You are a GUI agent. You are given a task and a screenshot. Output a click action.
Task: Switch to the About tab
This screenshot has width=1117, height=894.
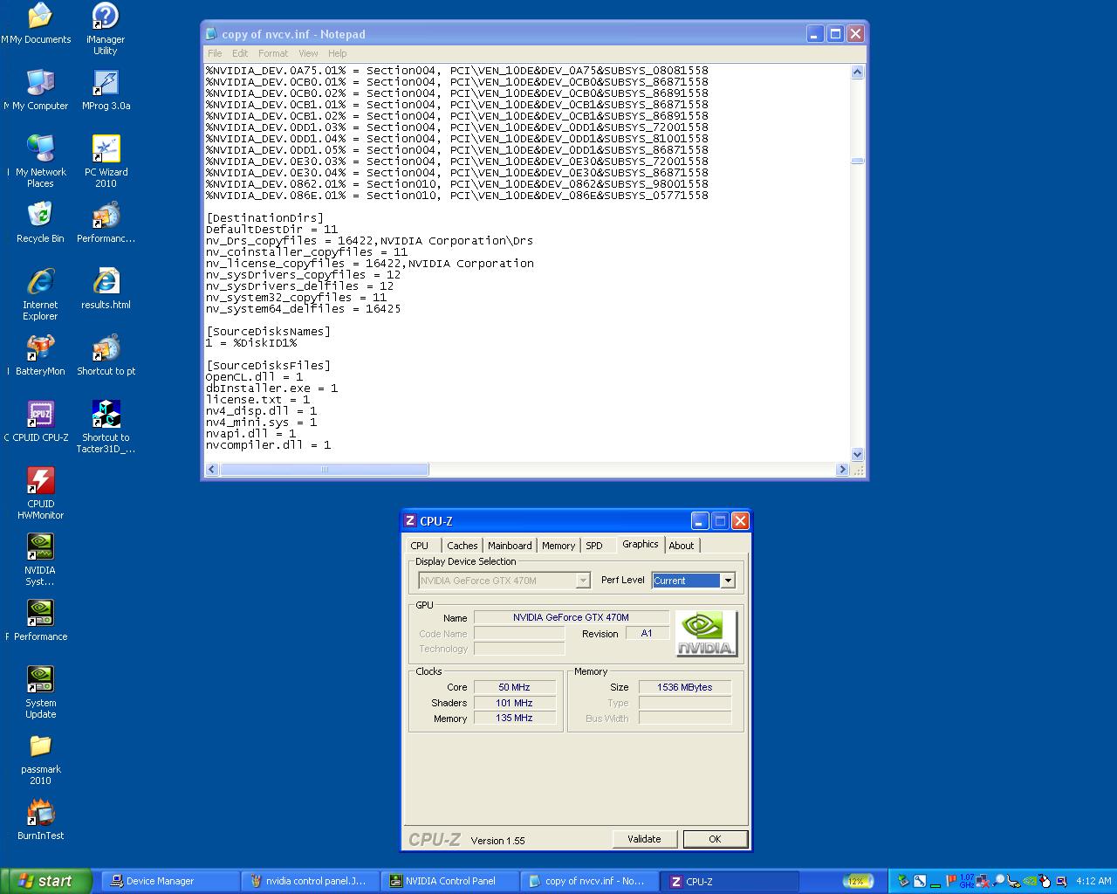(x=682, y=546)
